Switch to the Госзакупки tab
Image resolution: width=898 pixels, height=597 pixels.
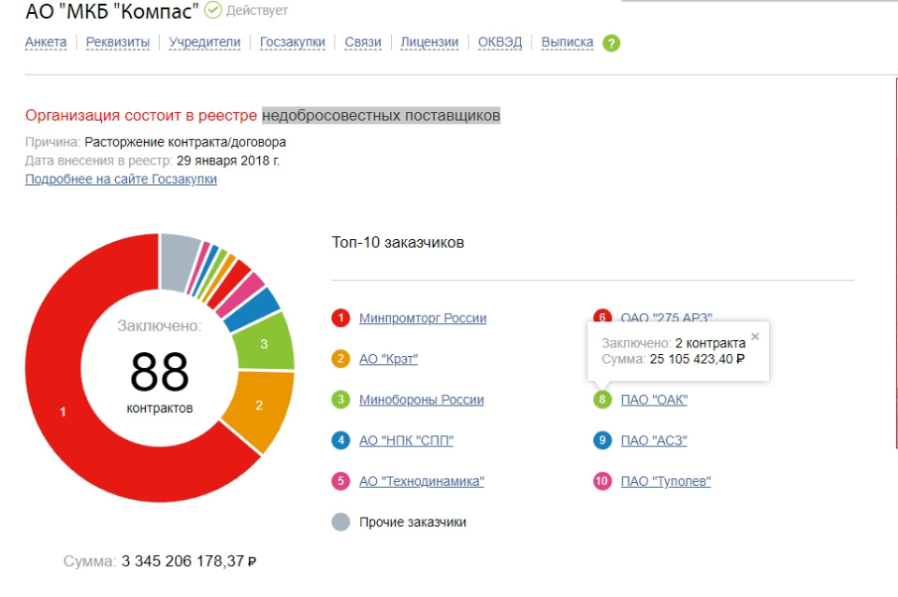click(292, 42)
